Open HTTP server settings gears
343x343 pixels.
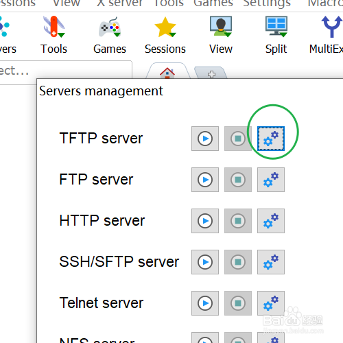click(271, 221)
